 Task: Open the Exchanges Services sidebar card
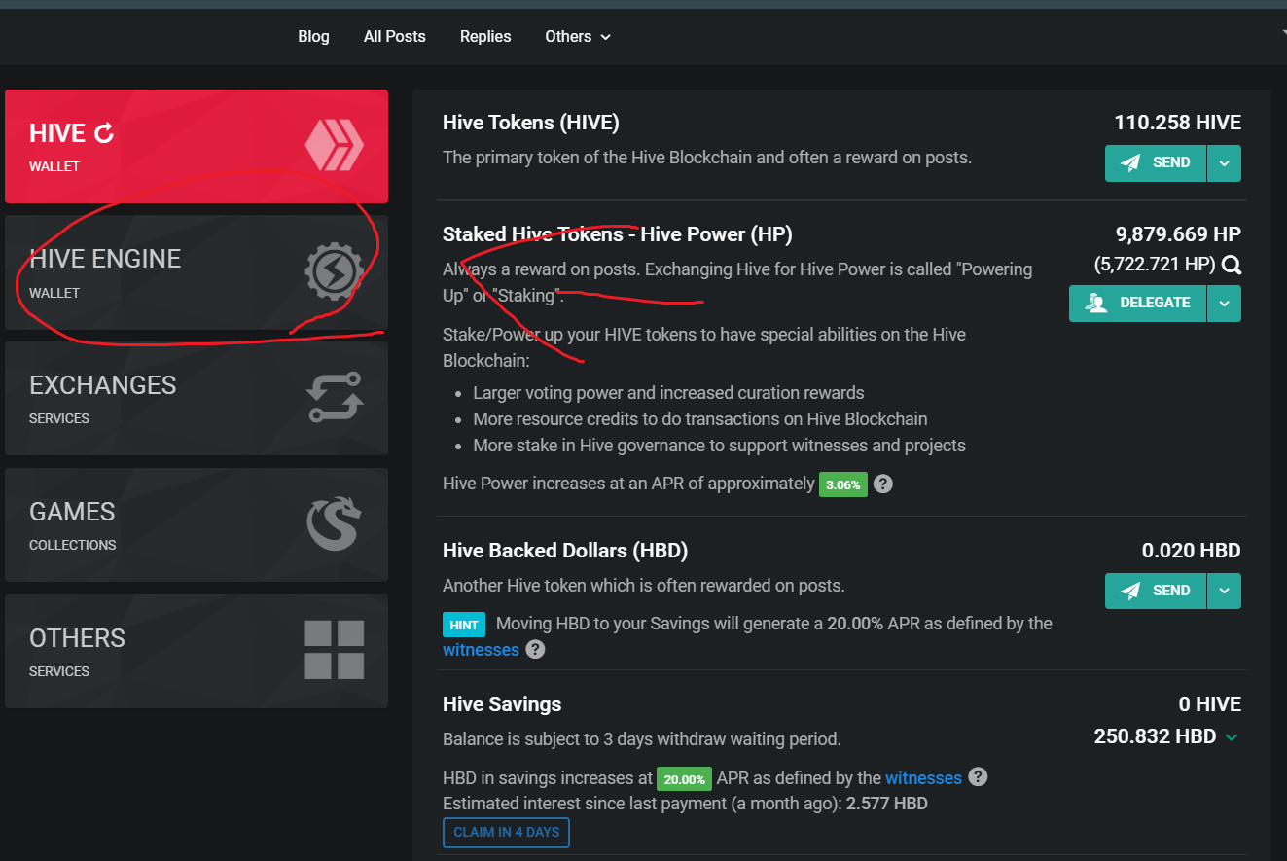[197, 398]
